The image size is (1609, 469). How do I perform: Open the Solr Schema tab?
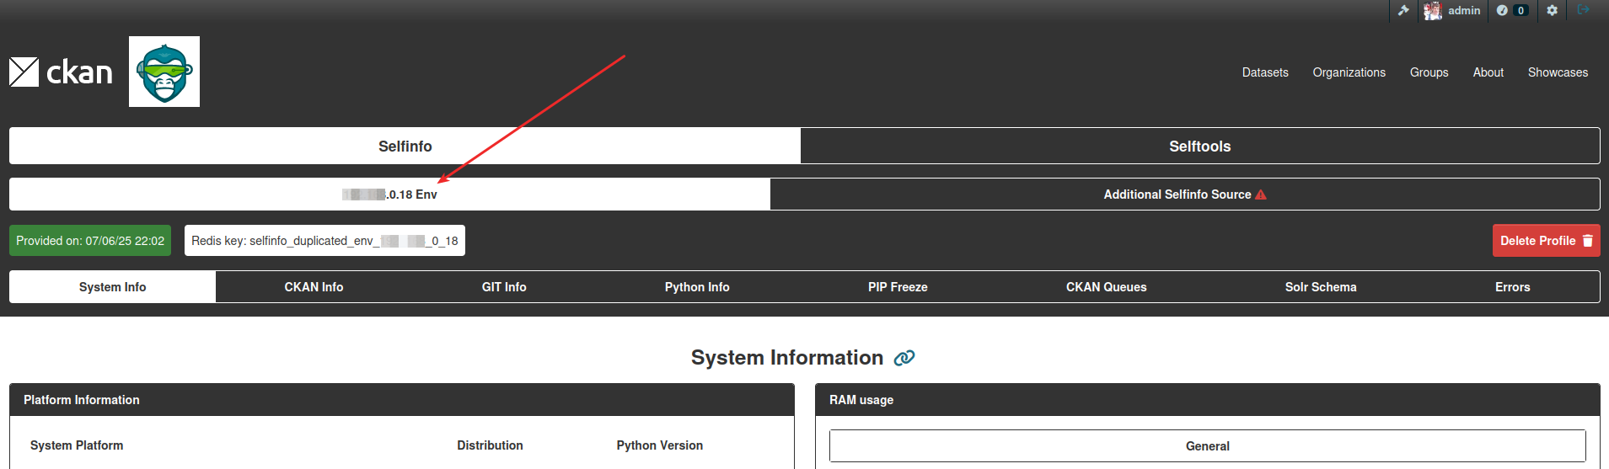coord(1321,286)
